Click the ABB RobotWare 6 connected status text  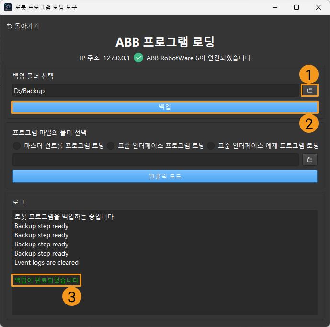click(x=199, y=58)
